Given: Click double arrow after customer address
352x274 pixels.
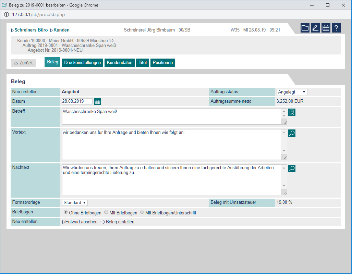Looking at the screenshot, I should [x=111, y=41].
